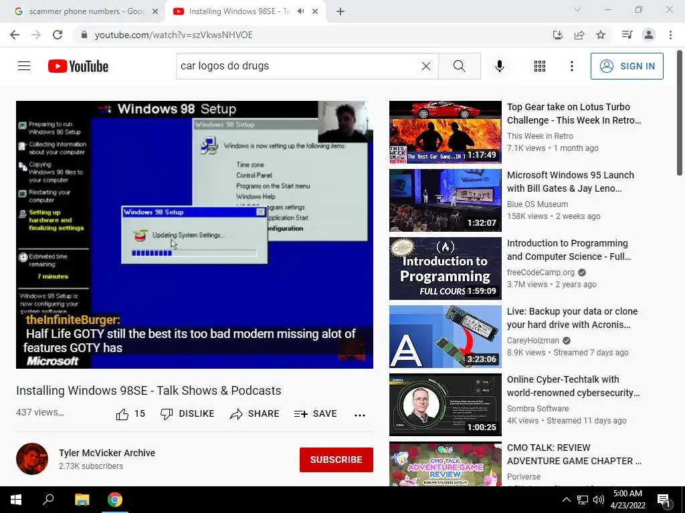Open CMO TALK adventure game review title
This screenshot has width=685, height=513.
(x=574, y=454)
